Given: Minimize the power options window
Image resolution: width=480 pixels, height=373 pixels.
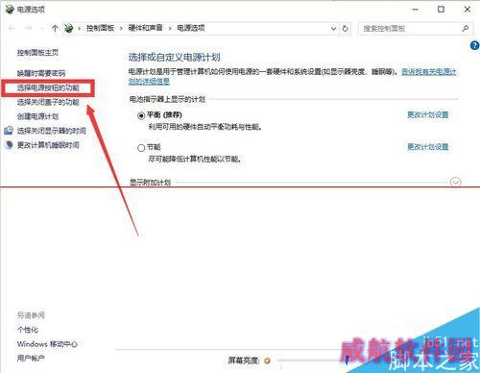Looking at the screenshot, I should click(416, 10).
